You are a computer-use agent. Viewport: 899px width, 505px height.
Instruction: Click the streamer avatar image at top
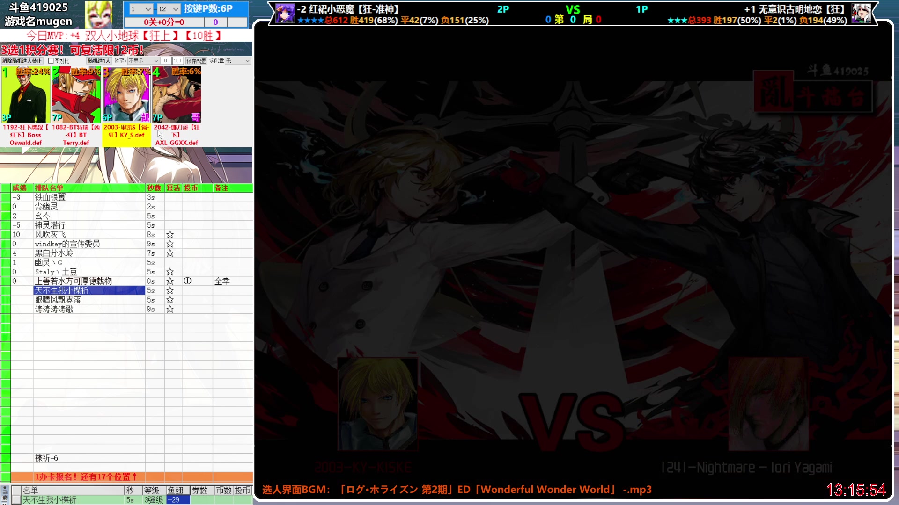click(98, 14)
